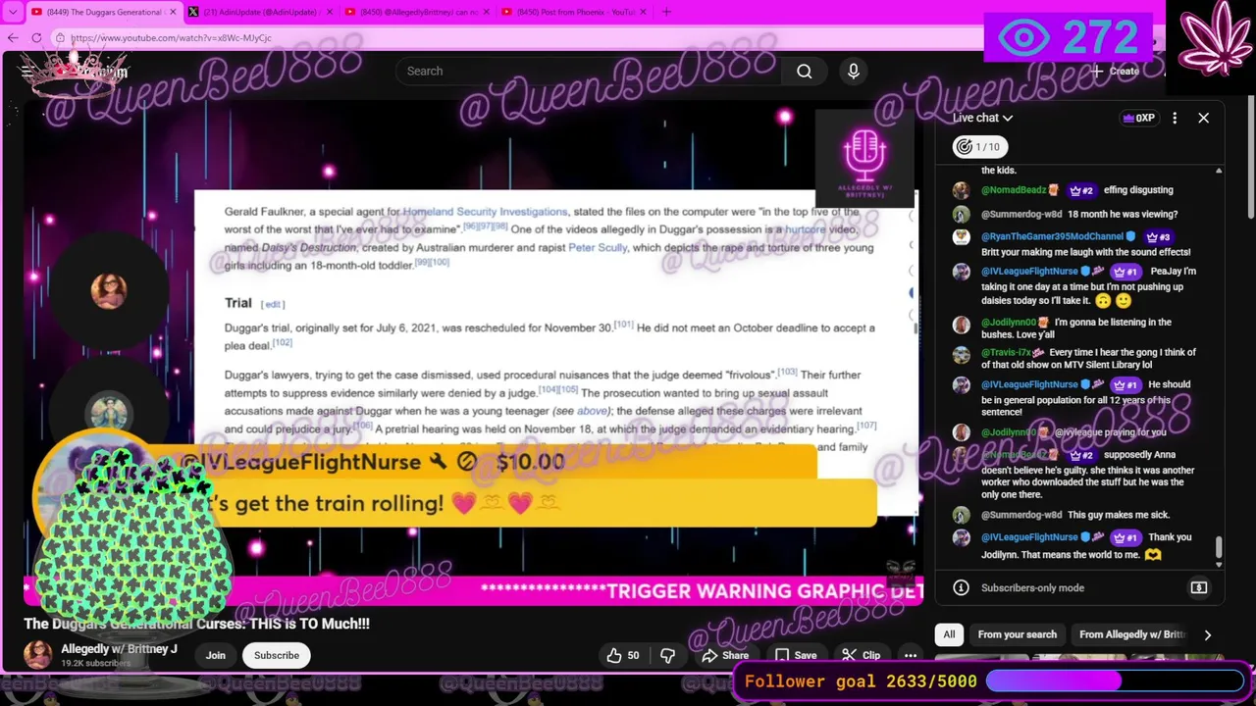Screen dimensions: 1256x706
Task: Click the Follower goal progress bar
Action: point(1115,681)
